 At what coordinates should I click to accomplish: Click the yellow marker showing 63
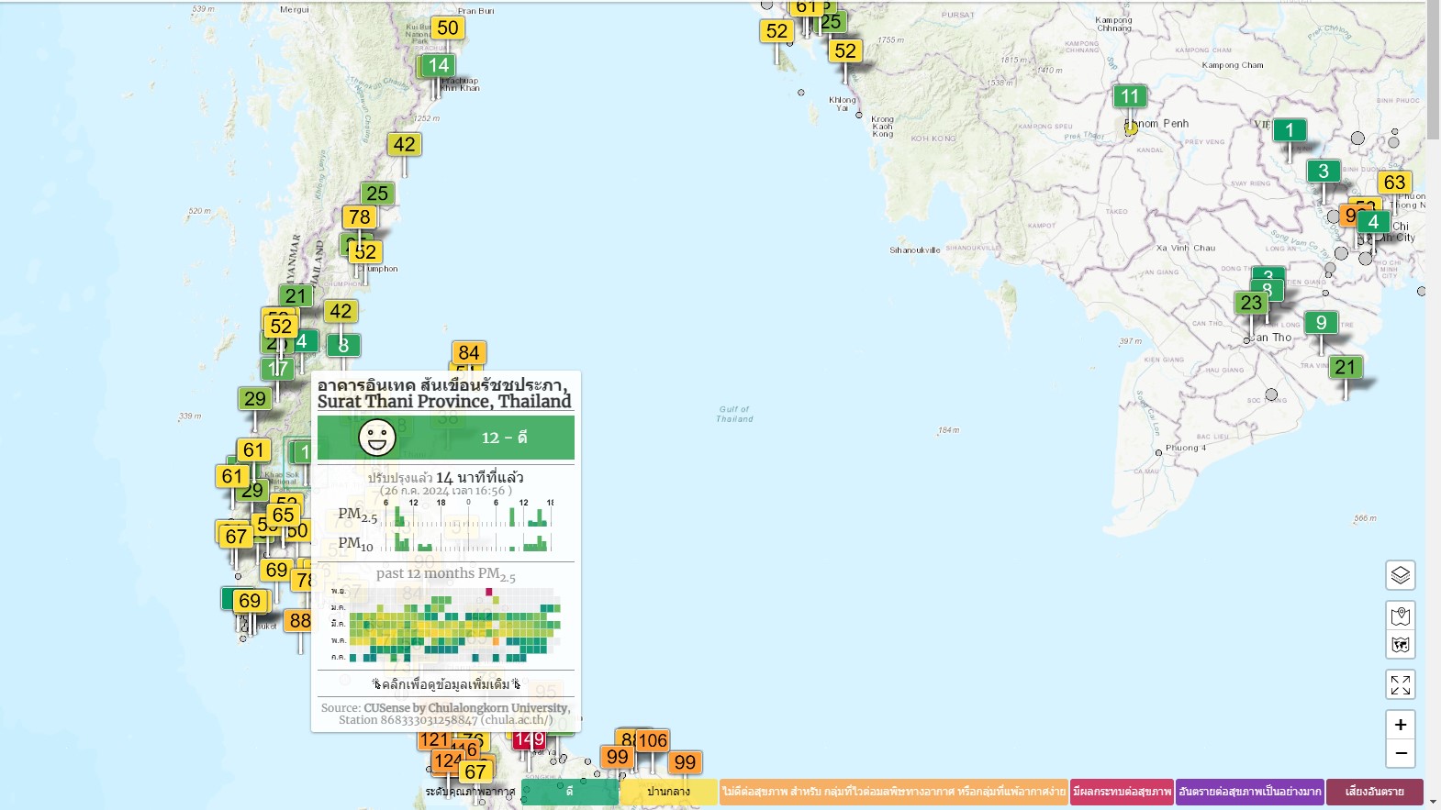[1394, 183]
